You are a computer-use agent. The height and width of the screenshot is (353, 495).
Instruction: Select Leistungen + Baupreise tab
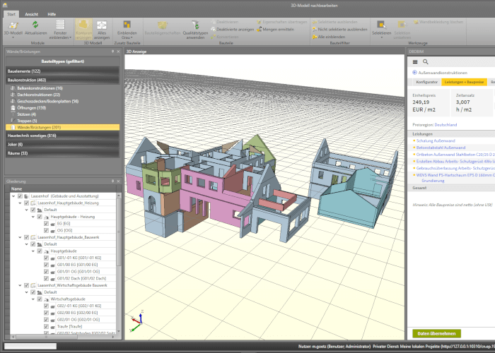click(464, 82)
